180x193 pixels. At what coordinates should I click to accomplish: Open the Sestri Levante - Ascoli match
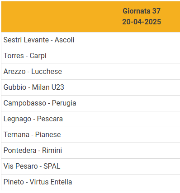point(90,40)
